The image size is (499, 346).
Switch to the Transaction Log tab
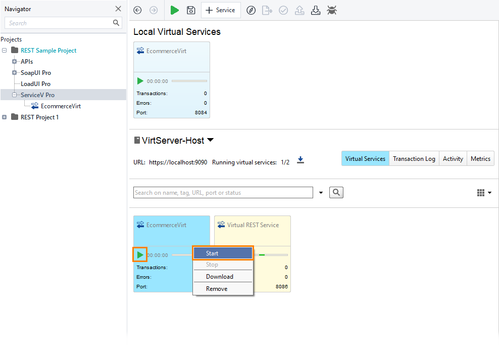pos(414,159)
